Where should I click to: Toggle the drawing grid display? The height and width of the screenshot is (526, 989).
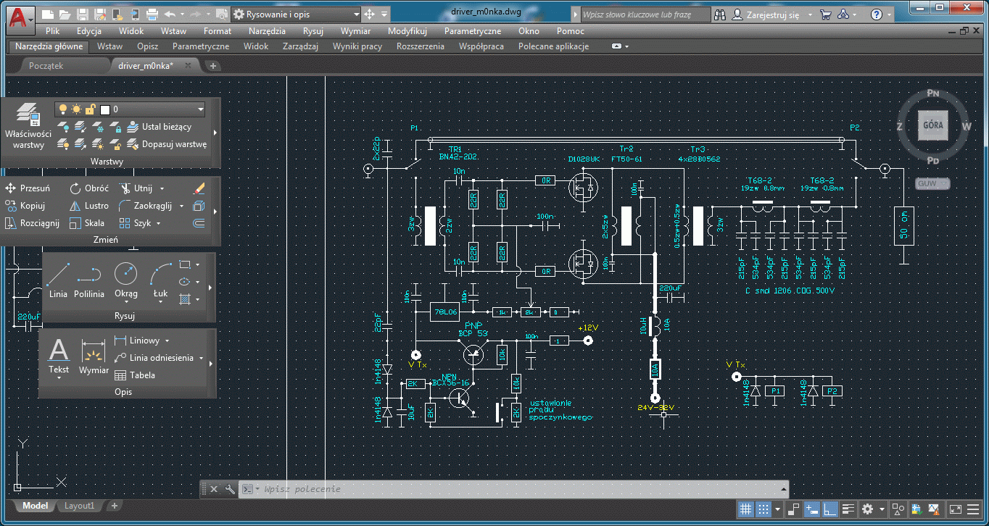(x=745, y=509)
